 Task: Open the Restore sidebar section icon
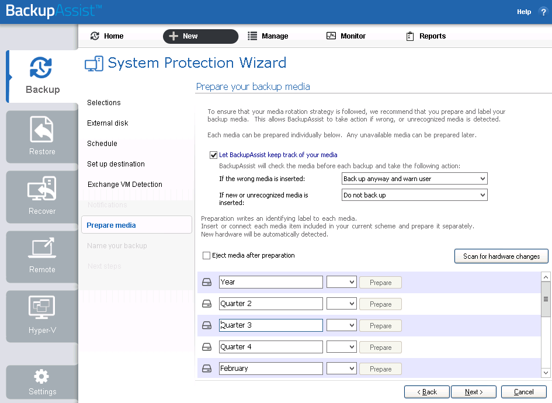pos(42,129)
